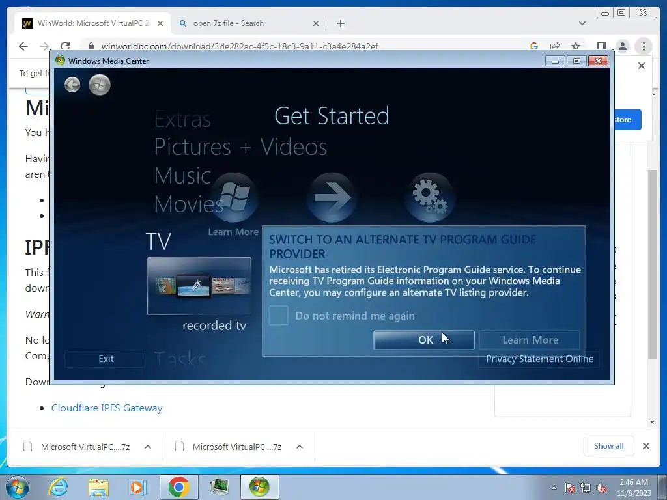Open the Windows Start menu
This screenshot has width=667, height=500.
[17, 487]
